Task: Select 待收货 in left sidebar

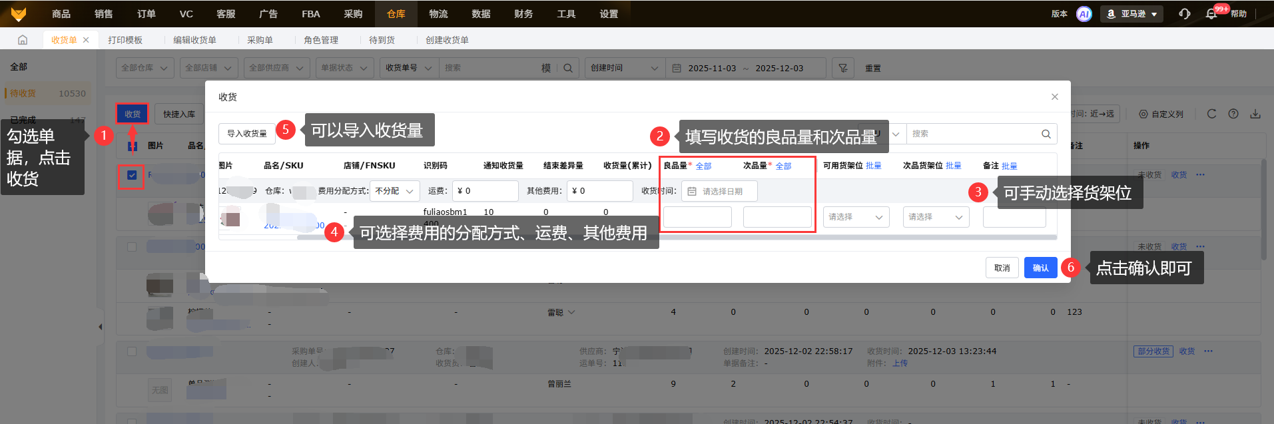Action: click(x=47, y=93)
